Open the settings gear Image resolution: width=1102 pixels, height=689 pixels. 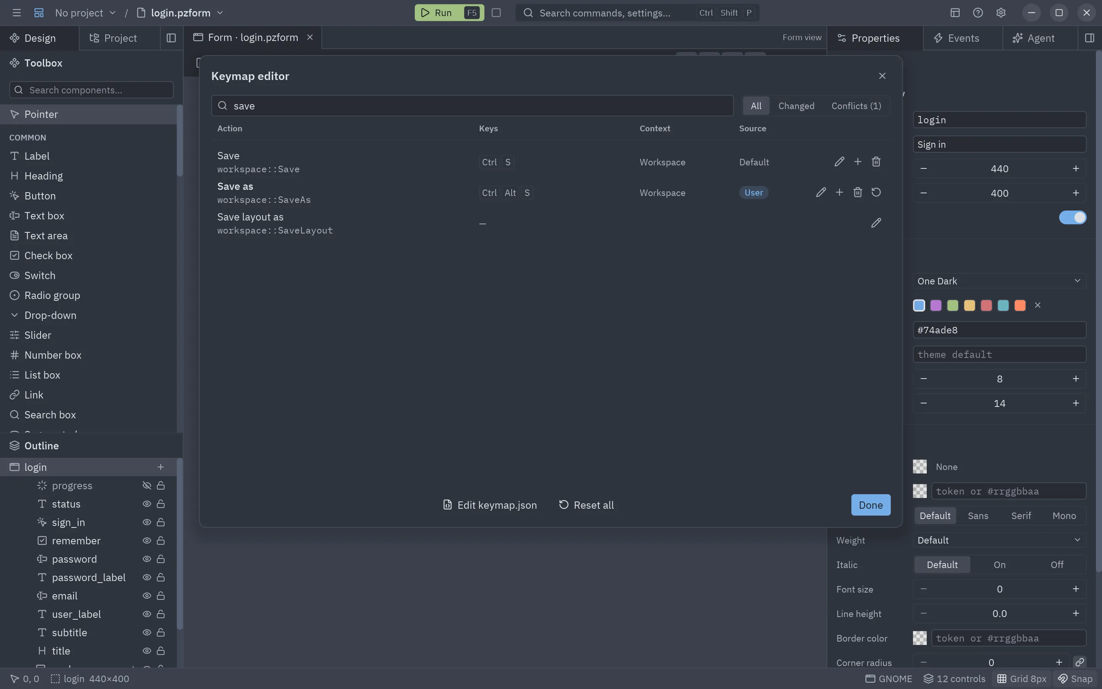[1001, 13]
